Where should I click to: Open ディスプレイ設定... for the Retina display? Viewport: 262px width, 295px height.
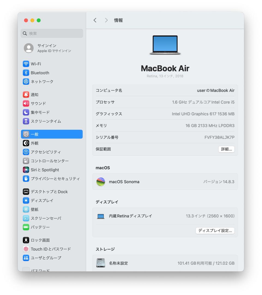tap(215, 231)
